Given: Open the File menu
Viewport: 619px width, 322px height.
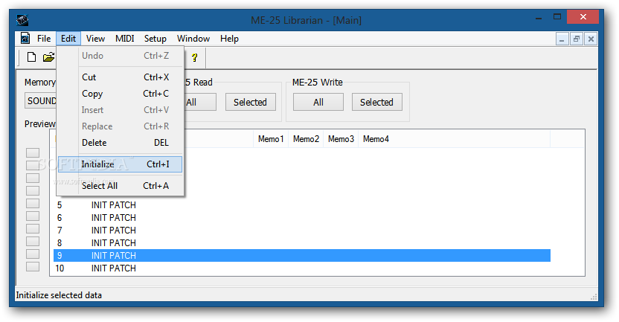Looking at the screenshot, I should pyautogui.click(x=44, y=39).
